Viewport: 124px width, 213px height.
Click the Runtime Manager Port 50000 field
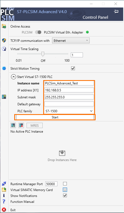point(51,184)
